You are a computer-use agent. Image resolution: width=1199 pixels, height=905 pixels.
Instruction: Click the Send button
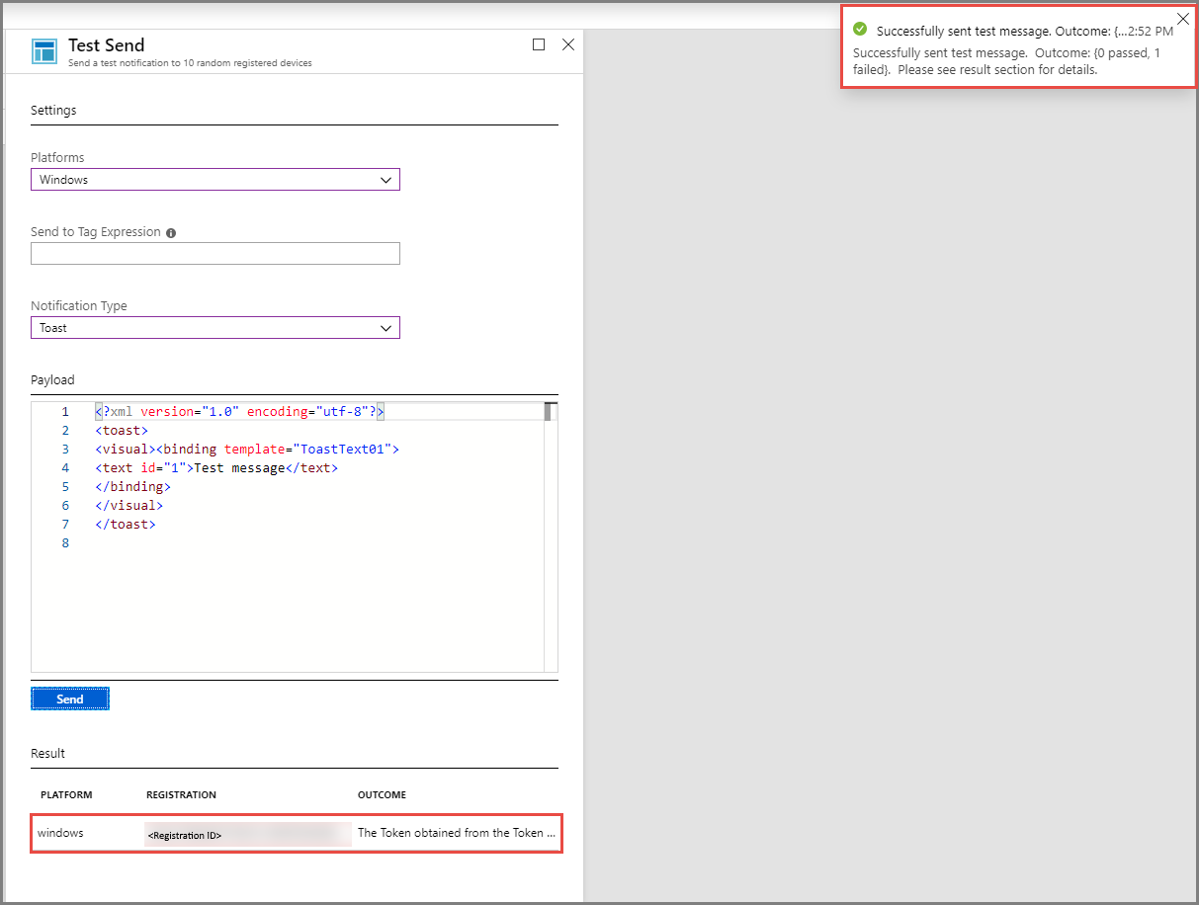[70, 699]
